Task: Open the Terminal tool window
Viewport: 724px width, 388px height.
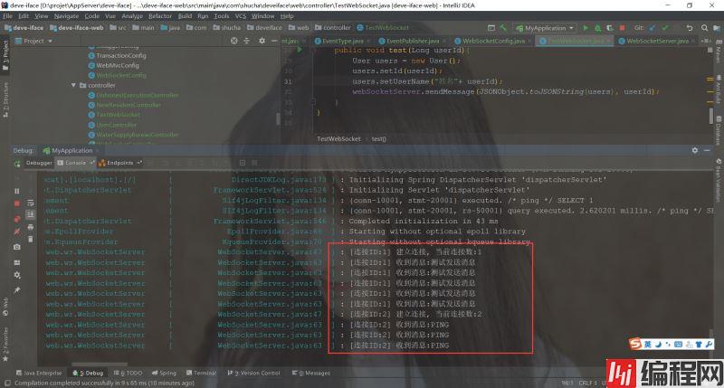Action: point(205,373)
